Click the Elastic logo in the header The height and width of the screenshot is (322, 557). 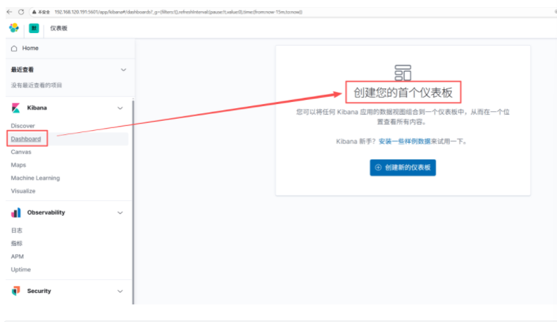coord(14,27)
